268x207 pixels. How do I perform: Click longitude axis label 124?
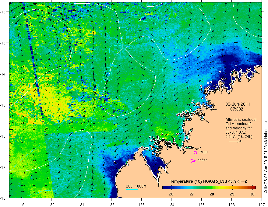coord(171,205)
